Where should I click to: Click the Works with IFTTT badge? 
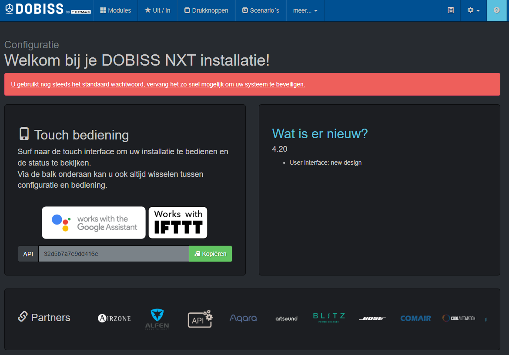(x=178, y=222)
